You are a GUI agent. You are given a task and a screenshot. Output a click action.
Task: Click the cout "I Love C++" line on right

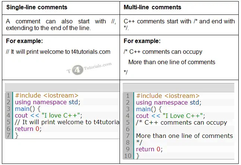pyautogui.click(x=171, y=116)
